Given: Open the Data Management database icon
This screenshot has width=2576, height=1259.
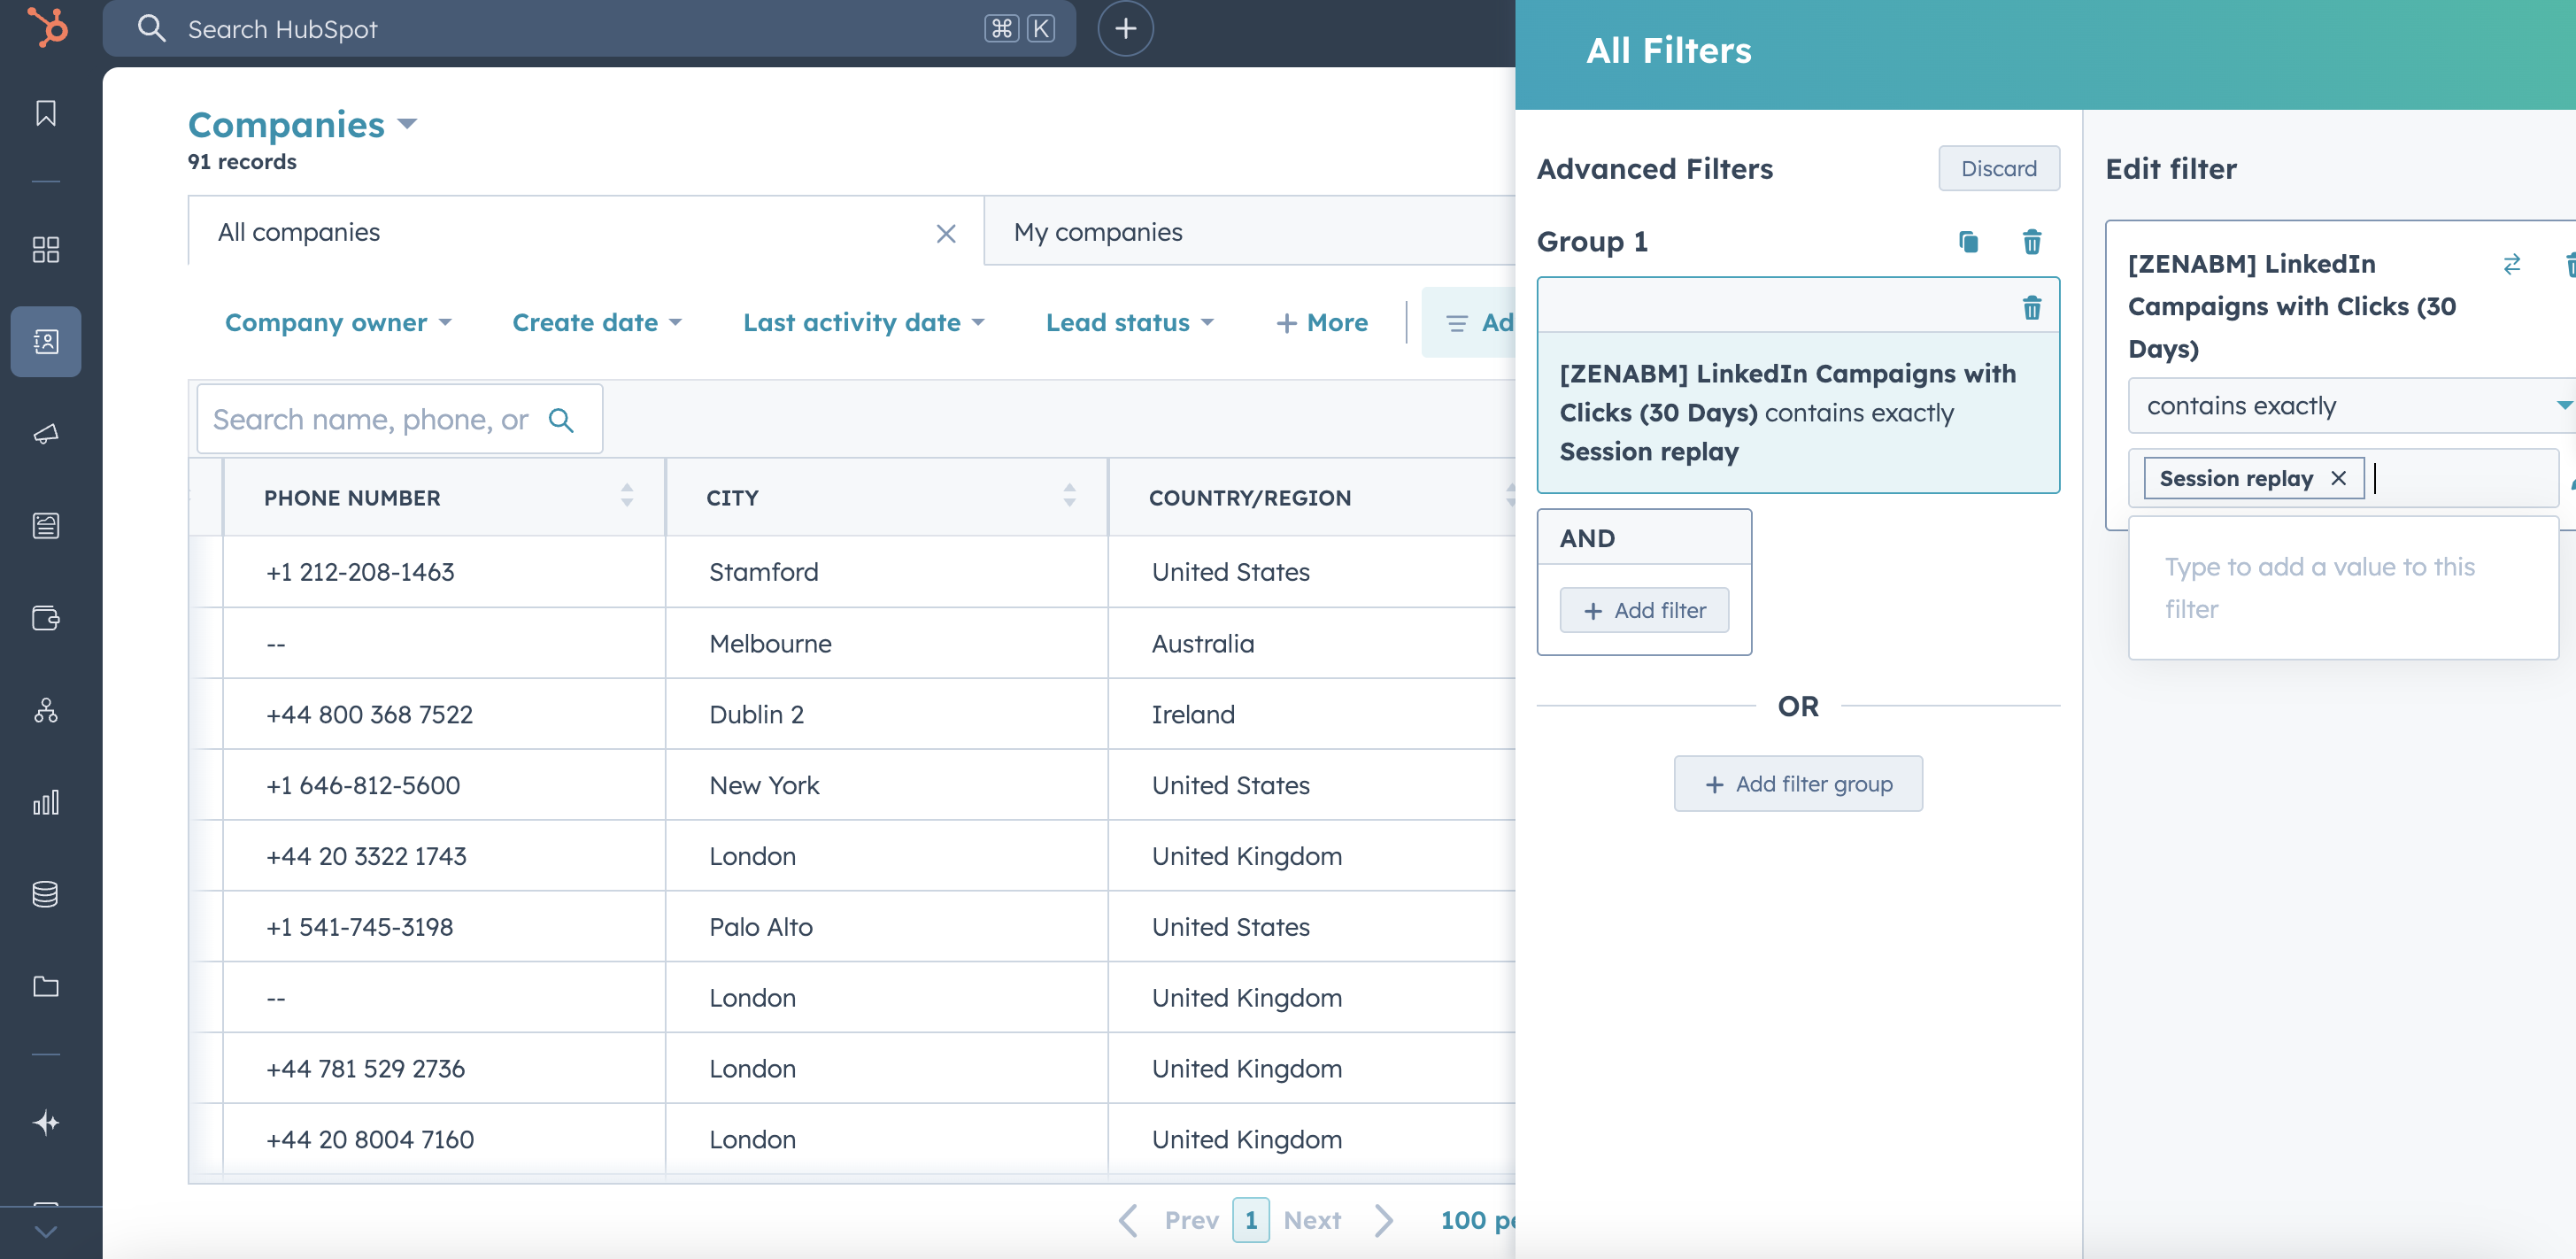Looking at the screenshot, I should pyautogui.click(x=45, y=893).
